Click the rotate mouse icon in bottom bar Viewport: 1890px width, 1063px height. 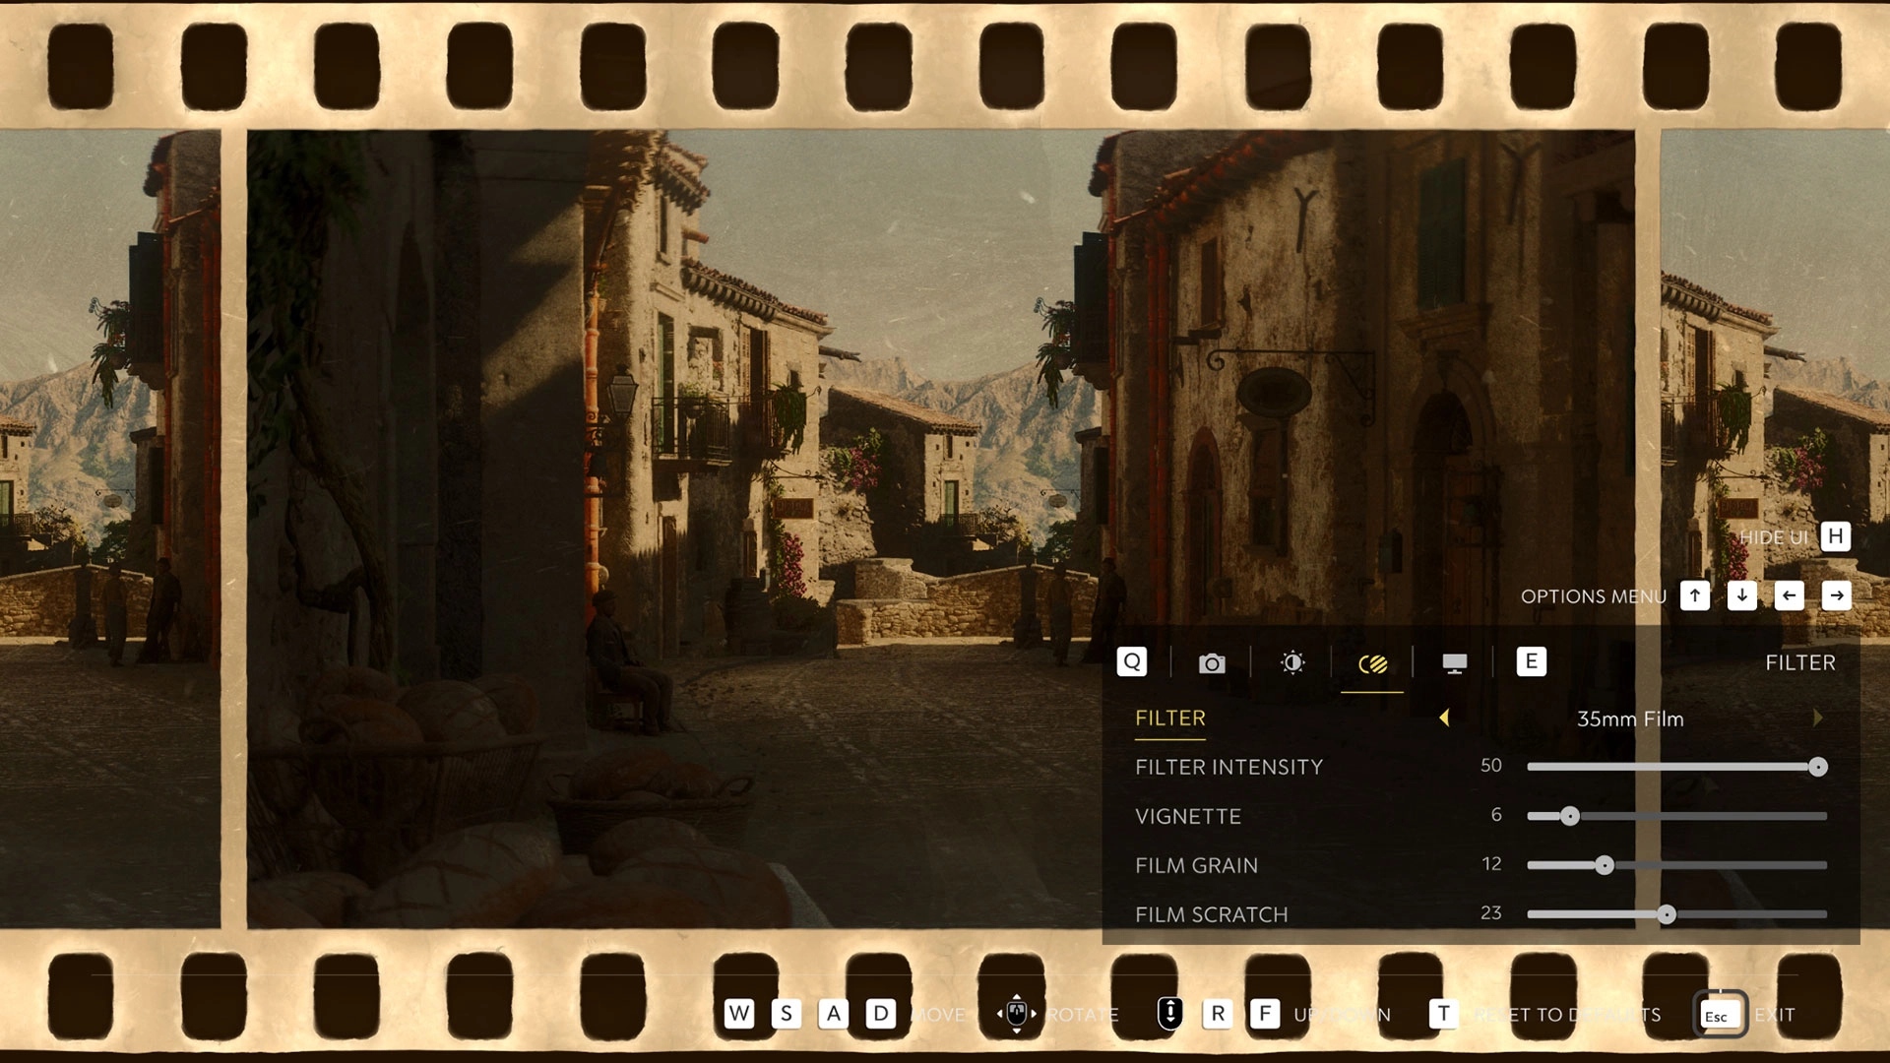coord(1016,1014)
